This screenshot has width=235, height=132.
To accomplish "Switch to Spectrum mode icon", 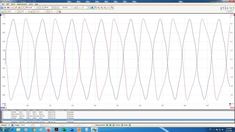I will tap(8, 7).
